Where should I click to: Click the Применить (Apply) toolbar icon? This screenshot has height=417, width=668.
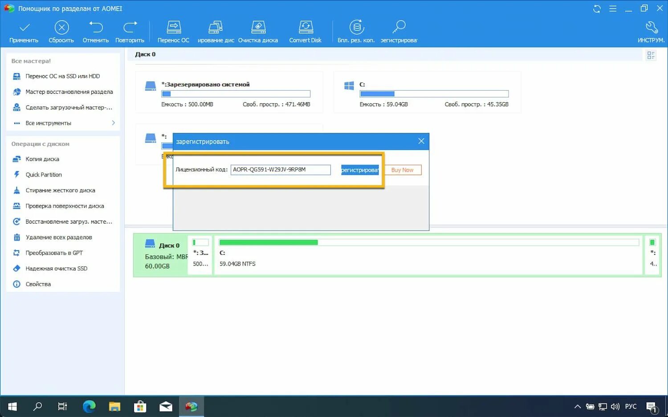click(x=24, y=32)
